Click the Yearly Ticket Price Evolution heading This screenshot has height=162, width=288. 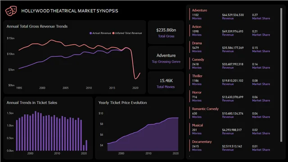[122, 103]
